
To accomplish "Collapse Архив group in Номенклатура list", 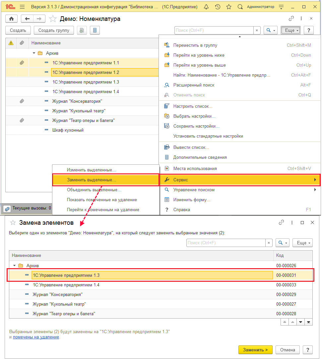I will [x=34, y=53].
